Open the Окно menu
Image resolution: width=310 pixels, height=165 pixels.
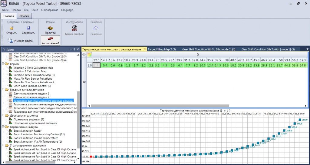(x=35, y=10)
